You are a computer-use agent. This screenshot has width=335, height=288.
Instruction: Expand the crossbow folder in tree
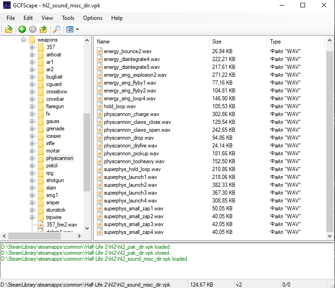tap(32, 92)
